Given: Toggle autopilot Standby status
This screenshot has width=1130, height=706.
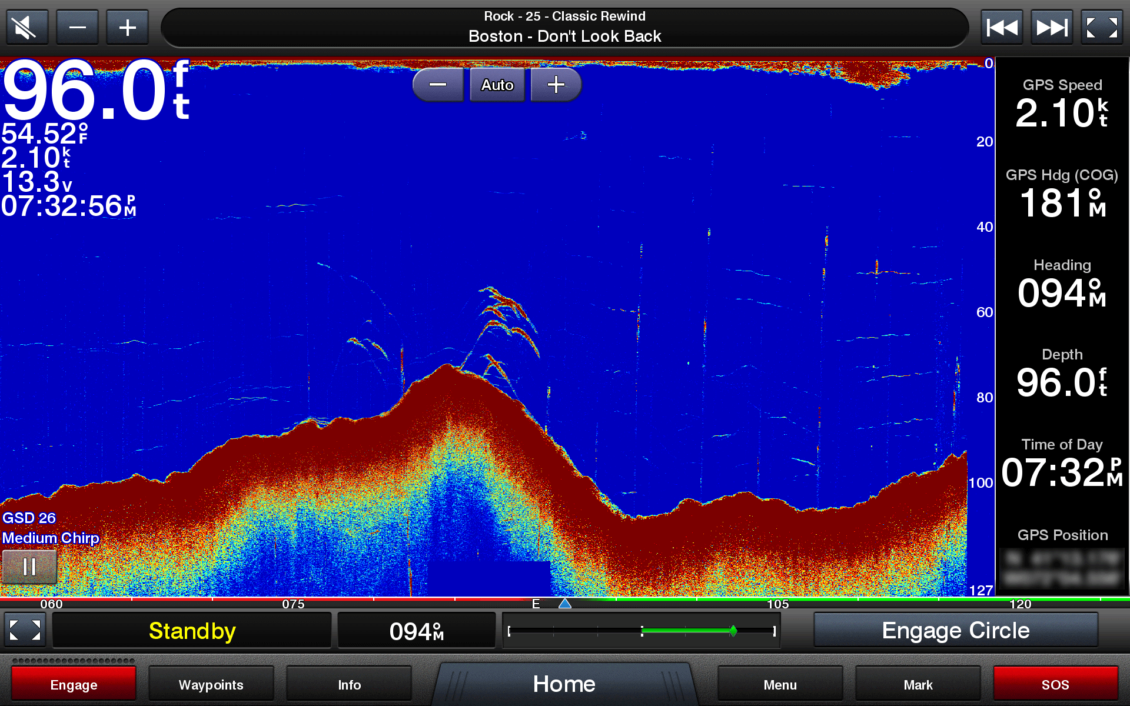Looking at the screenshot, I should [x=192, y=631].
